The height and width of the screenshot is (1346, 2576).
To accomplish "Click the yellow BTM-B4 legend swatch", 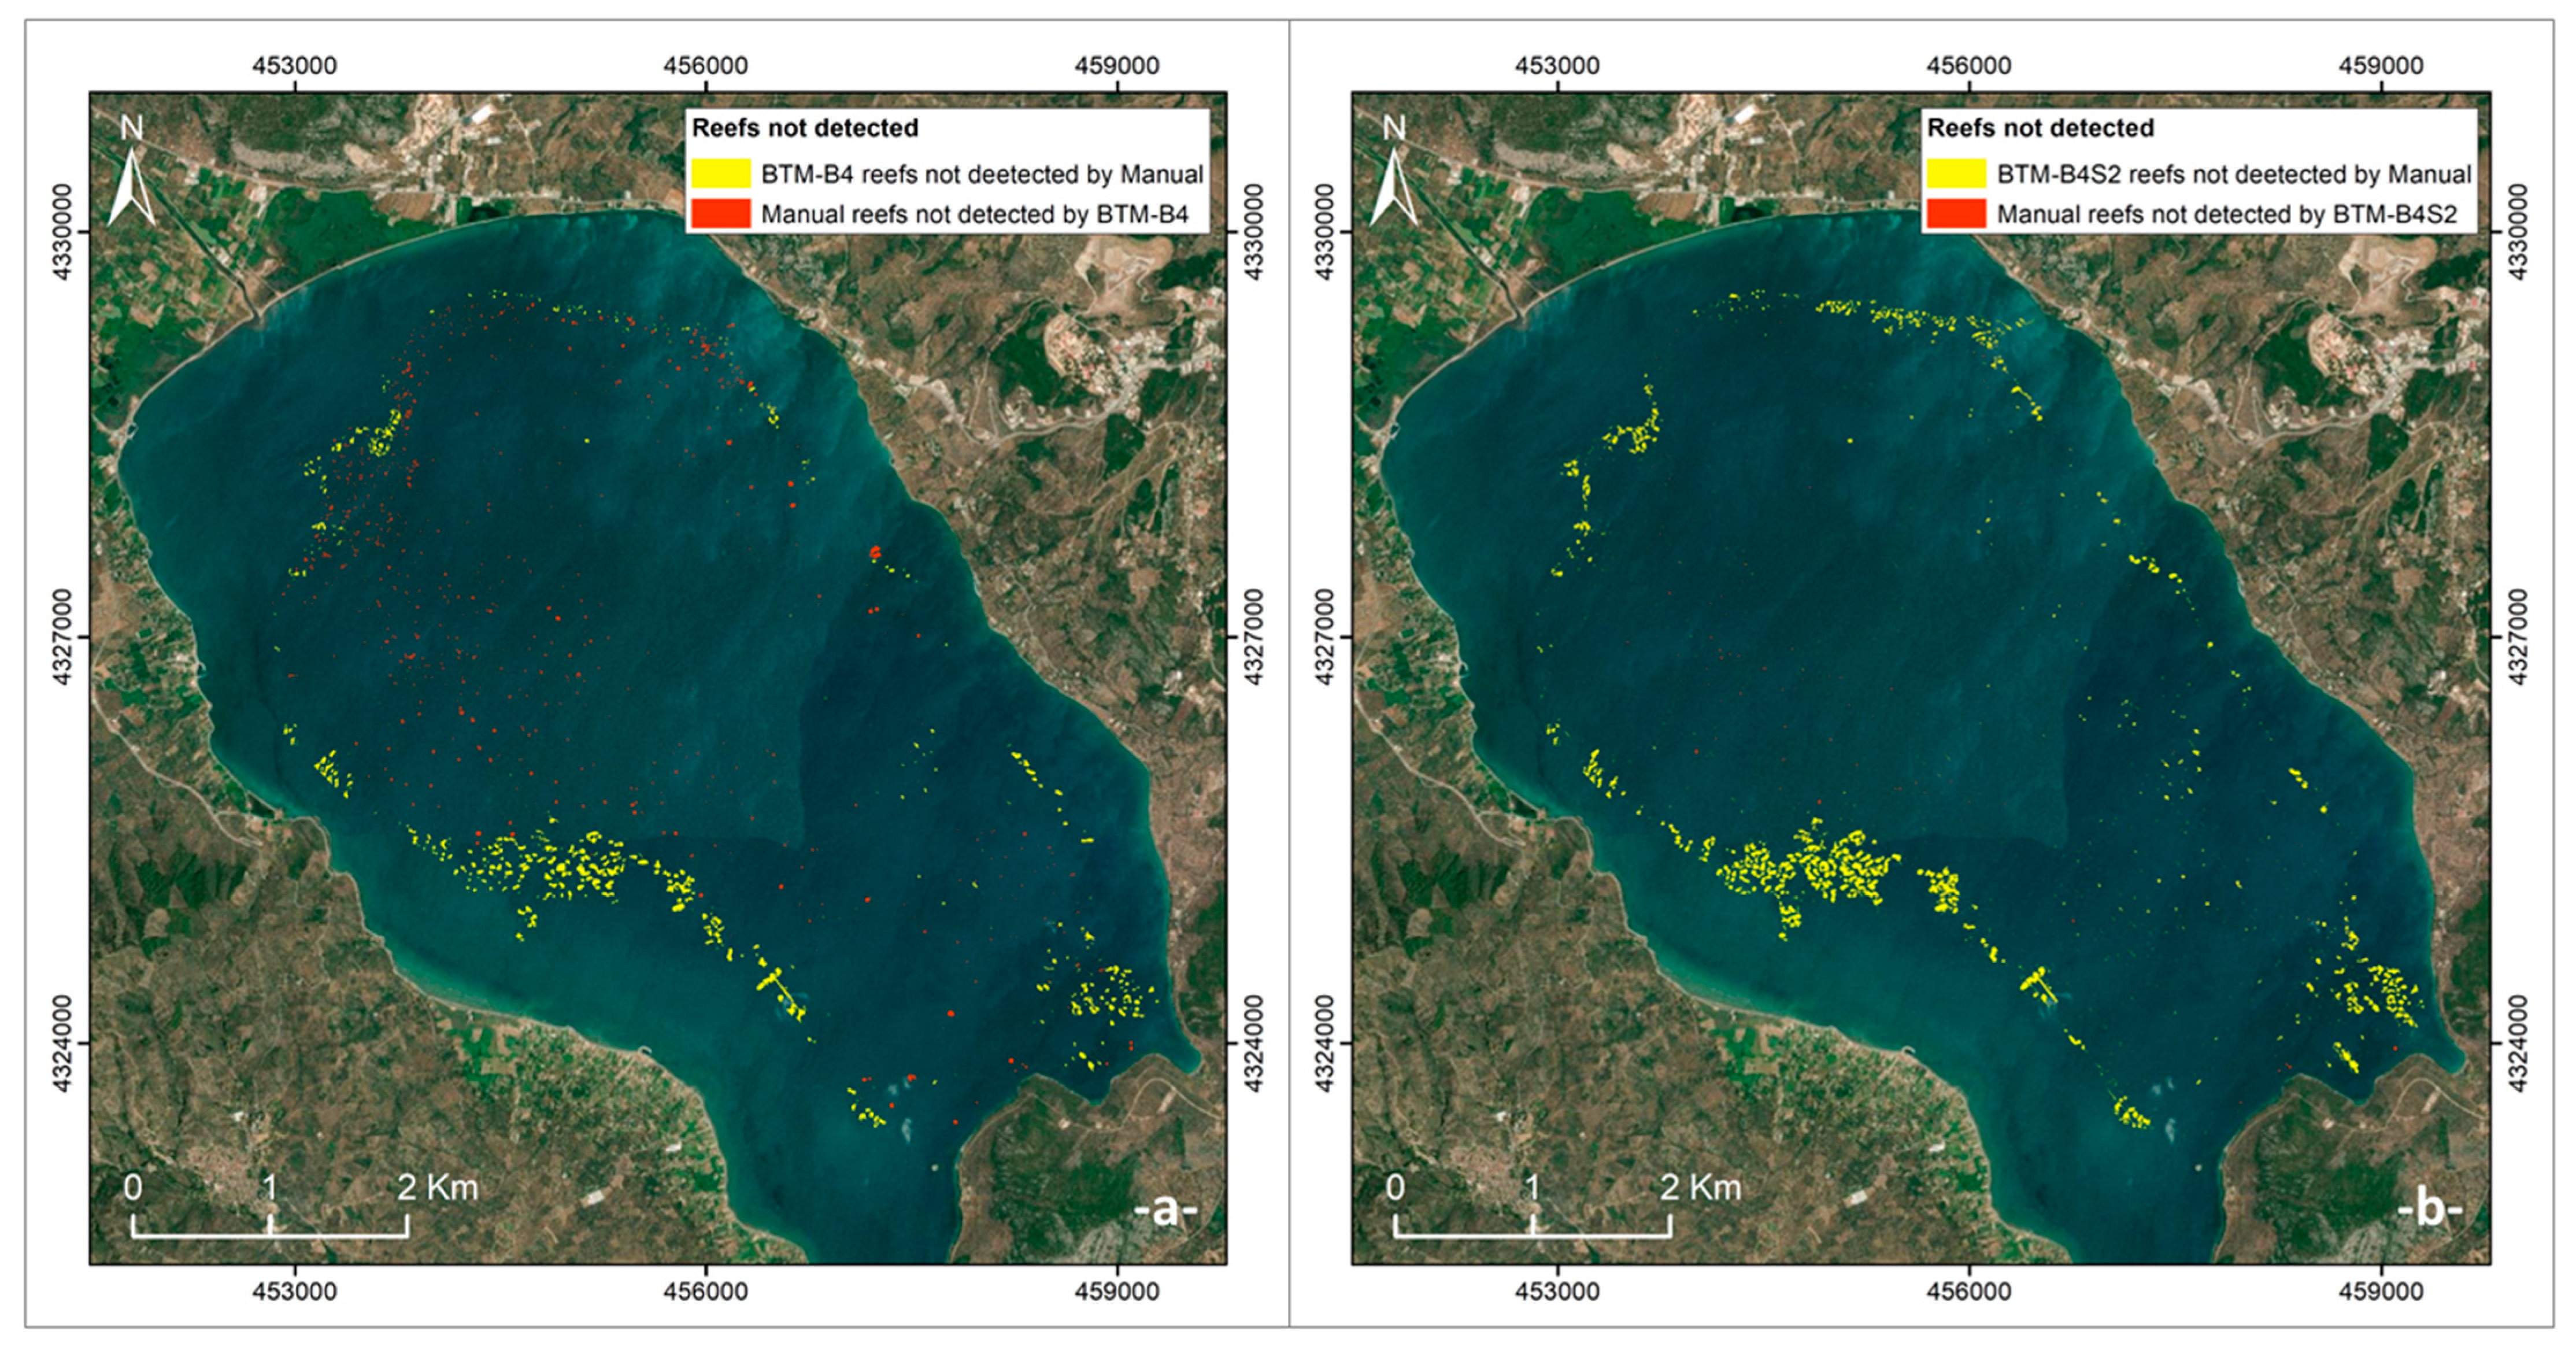I will pos(720,173).
